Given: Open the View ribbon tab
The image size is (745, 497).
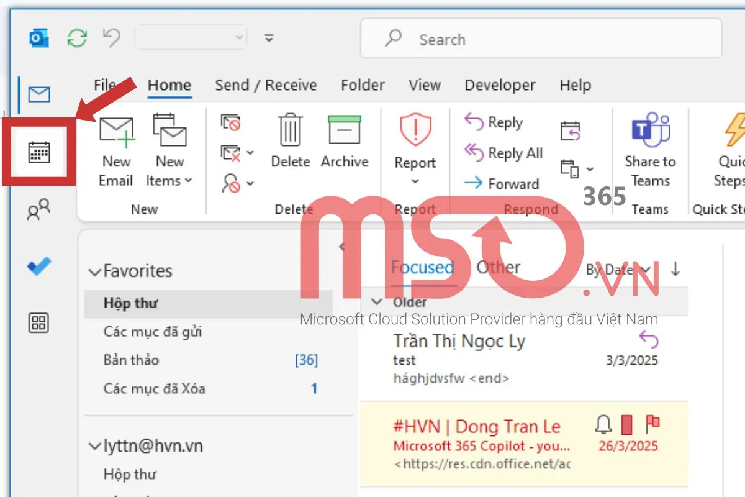Looking at the screenshot, I should [x=425, y=85].
